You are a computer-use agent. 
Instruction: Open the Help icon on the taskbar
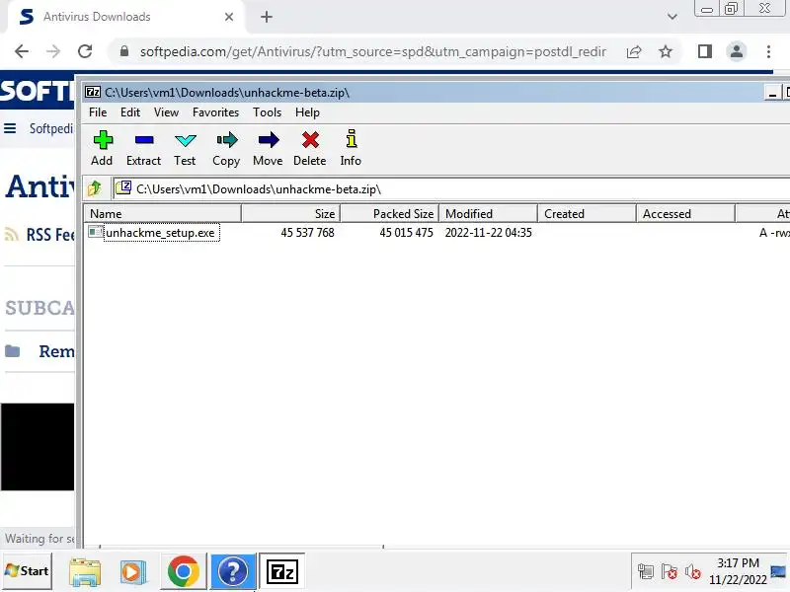click(233, 571)
